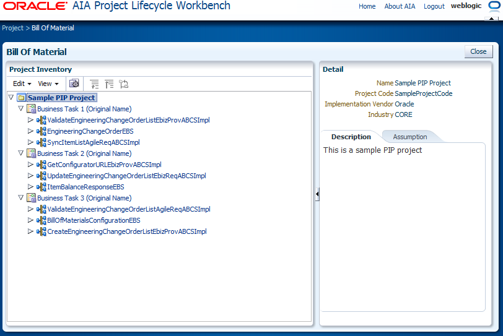Click the Go Up toolbar icon
Image resolution: width=503 pixels, height=336 pixels.
click(94, 84)
